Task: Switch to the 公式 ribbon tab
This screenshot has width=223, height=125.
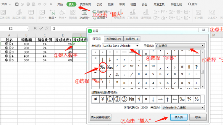Action: click(99, 4)
